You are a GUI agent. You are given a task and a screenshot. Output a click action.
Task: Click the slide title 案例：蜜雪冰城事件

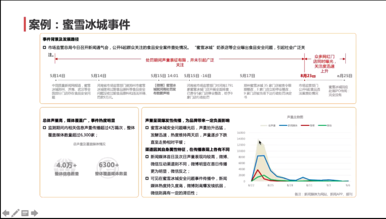(x=79, y=24)
